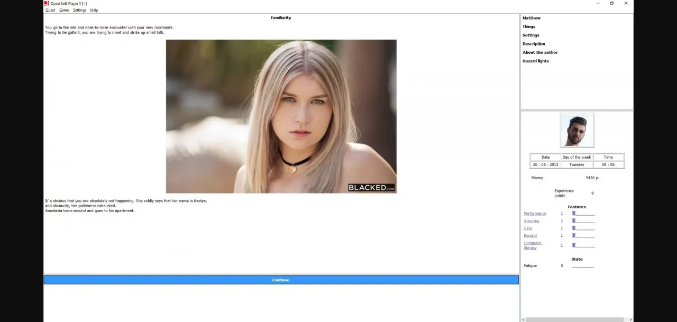The height and width of the screenshot is (322, 677).
Task: Click the Accuracy feature link
Action: coord(532,221)
